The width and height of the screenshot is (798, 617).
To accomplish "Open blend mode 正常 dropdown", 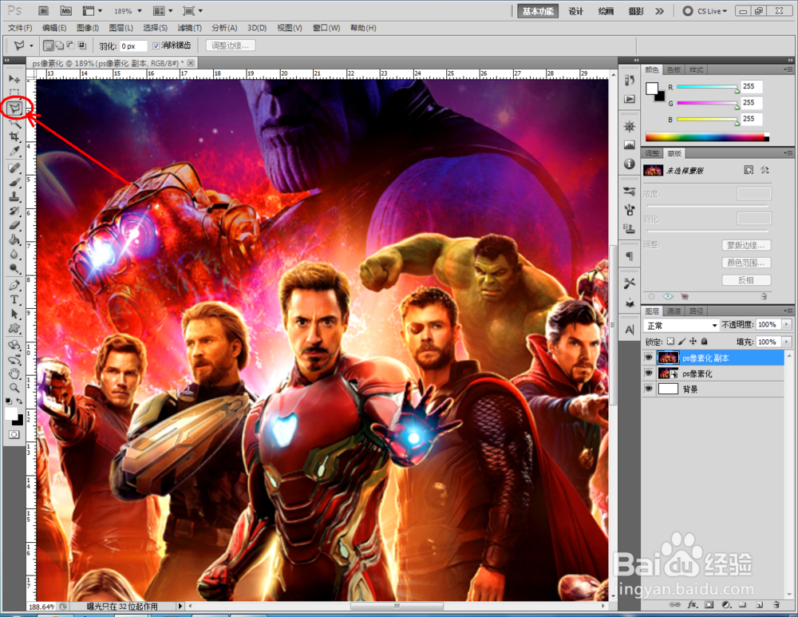I will [x=681, y=326].
